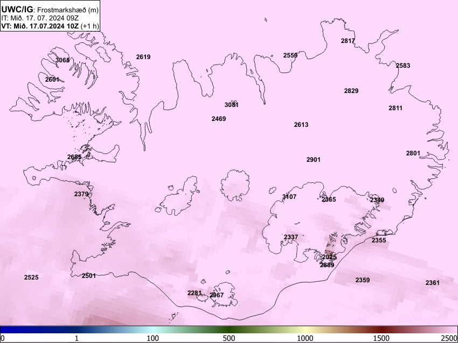Click the 1500 label on the color scale
Viewport: 458px width, 343px height.
pos(381,338)
